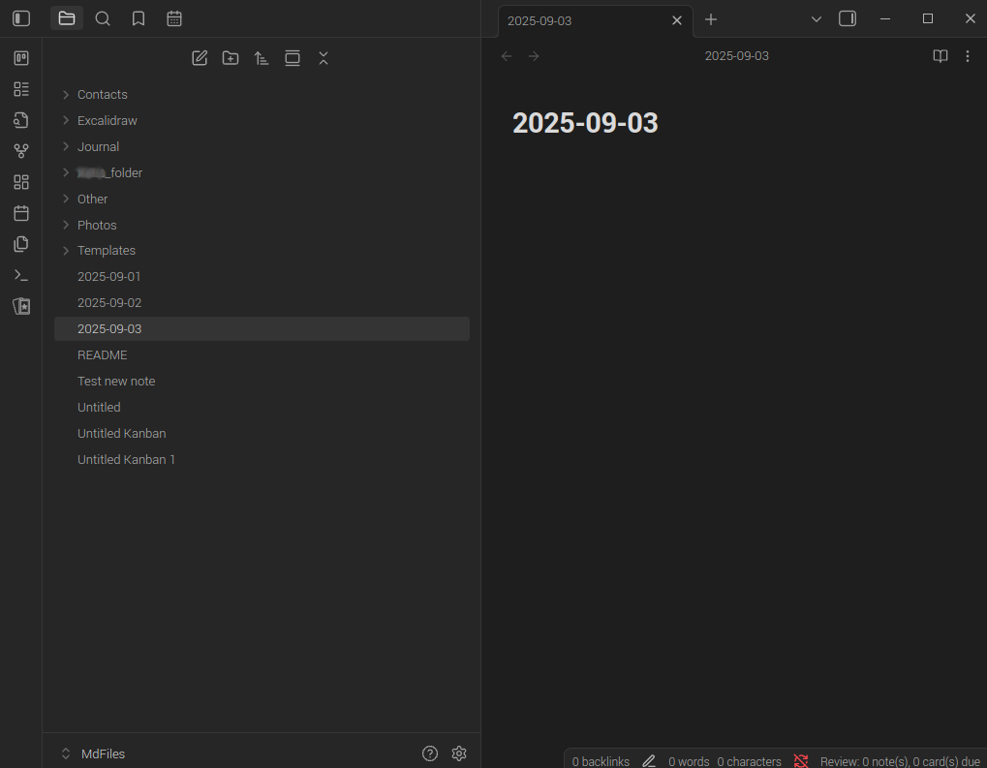This screenshot has width=987, height=768.
Task: Expand the Templates folder
Action: [106, 251]
